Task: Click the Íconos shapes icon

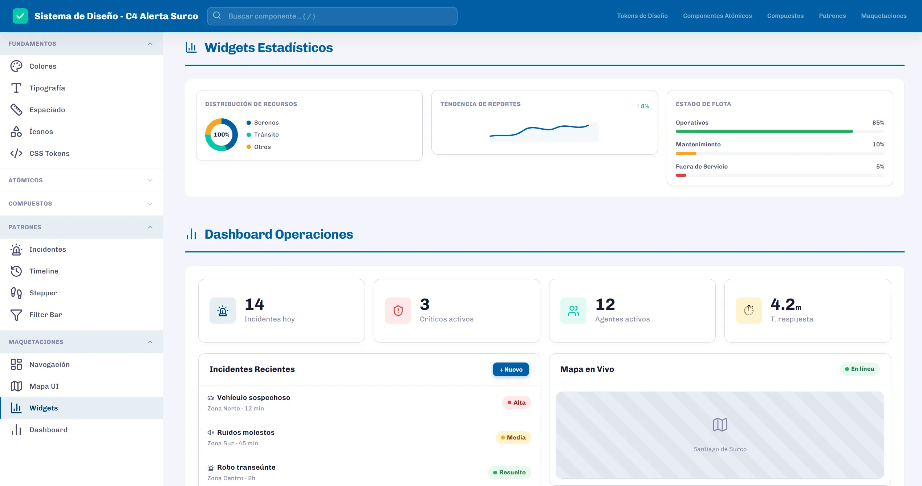Action: [16, 131]
